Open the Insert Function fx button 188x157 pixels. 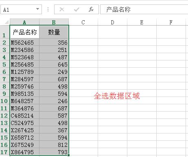point(91,9)
